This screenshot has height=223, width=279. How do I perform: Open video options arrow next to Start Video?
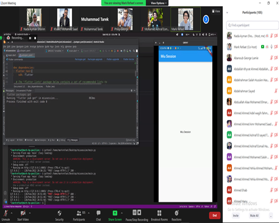[30, 213]
